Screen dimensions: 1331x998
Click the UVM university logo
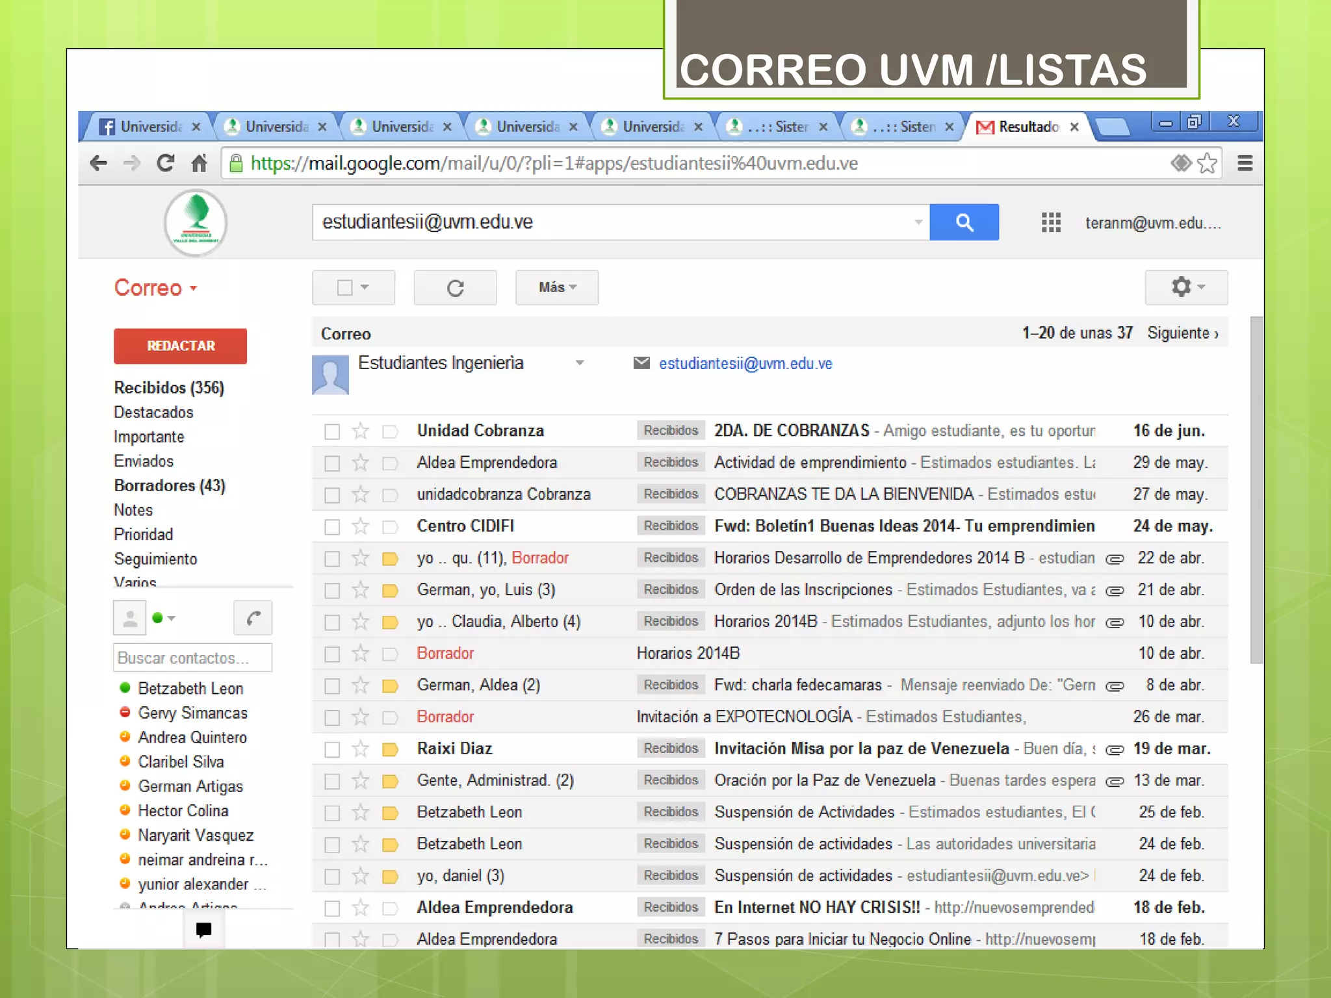tap(196, 223)
